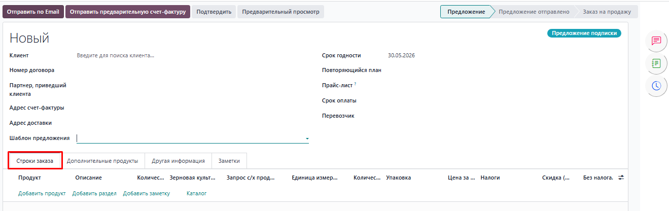Sort by Описание column header
The image size is (669, 211).
coord(88,178)
